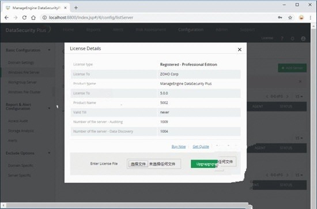Close the ManageEngine DataSecurity browser tab
Screen dimensions: 317x209
point(65,8)
